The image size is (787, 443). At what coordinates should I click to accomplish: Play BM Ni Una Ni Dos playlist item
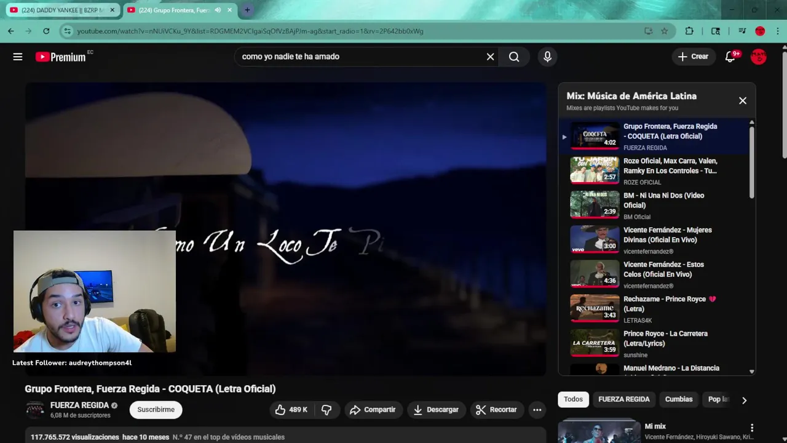[654, 205]
